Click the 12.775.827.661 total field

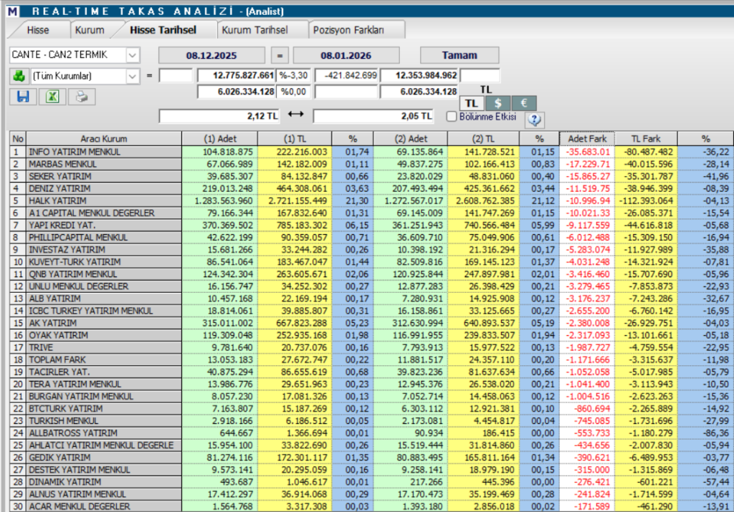click(x=237, y=75)
